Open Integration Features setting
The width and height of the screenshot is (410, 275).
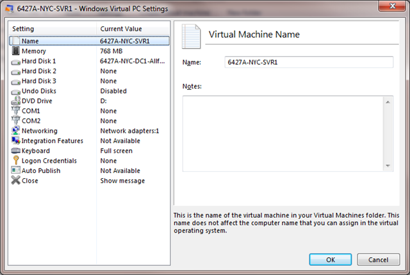pyautogui.click(x=53, y=141)
